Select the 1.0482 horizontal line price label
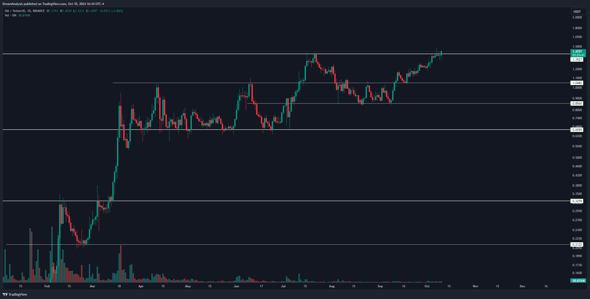The image size is (590, 299). coord(577,83)
